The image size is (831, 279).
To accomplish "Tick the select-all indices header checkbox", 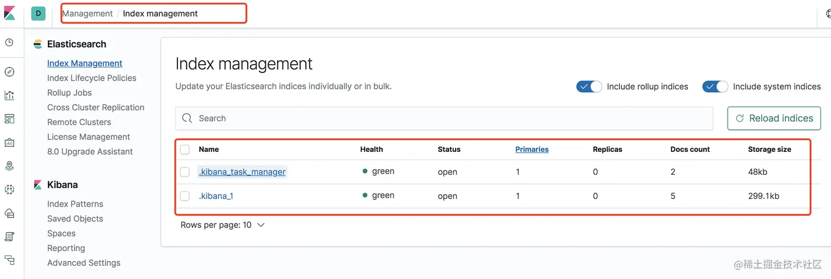I will click(185, 150).
